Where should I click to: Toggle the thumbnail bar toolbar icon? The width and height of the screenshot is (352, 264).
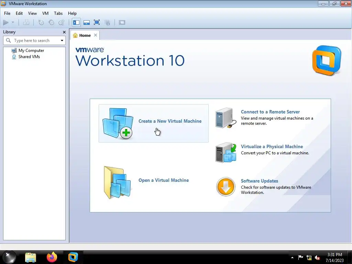point(87,22)
